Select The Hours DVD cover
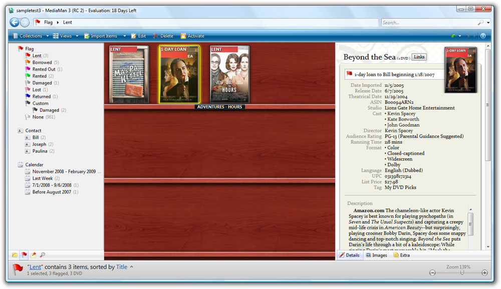Screen dimensions: 501x289 point(230,75)
